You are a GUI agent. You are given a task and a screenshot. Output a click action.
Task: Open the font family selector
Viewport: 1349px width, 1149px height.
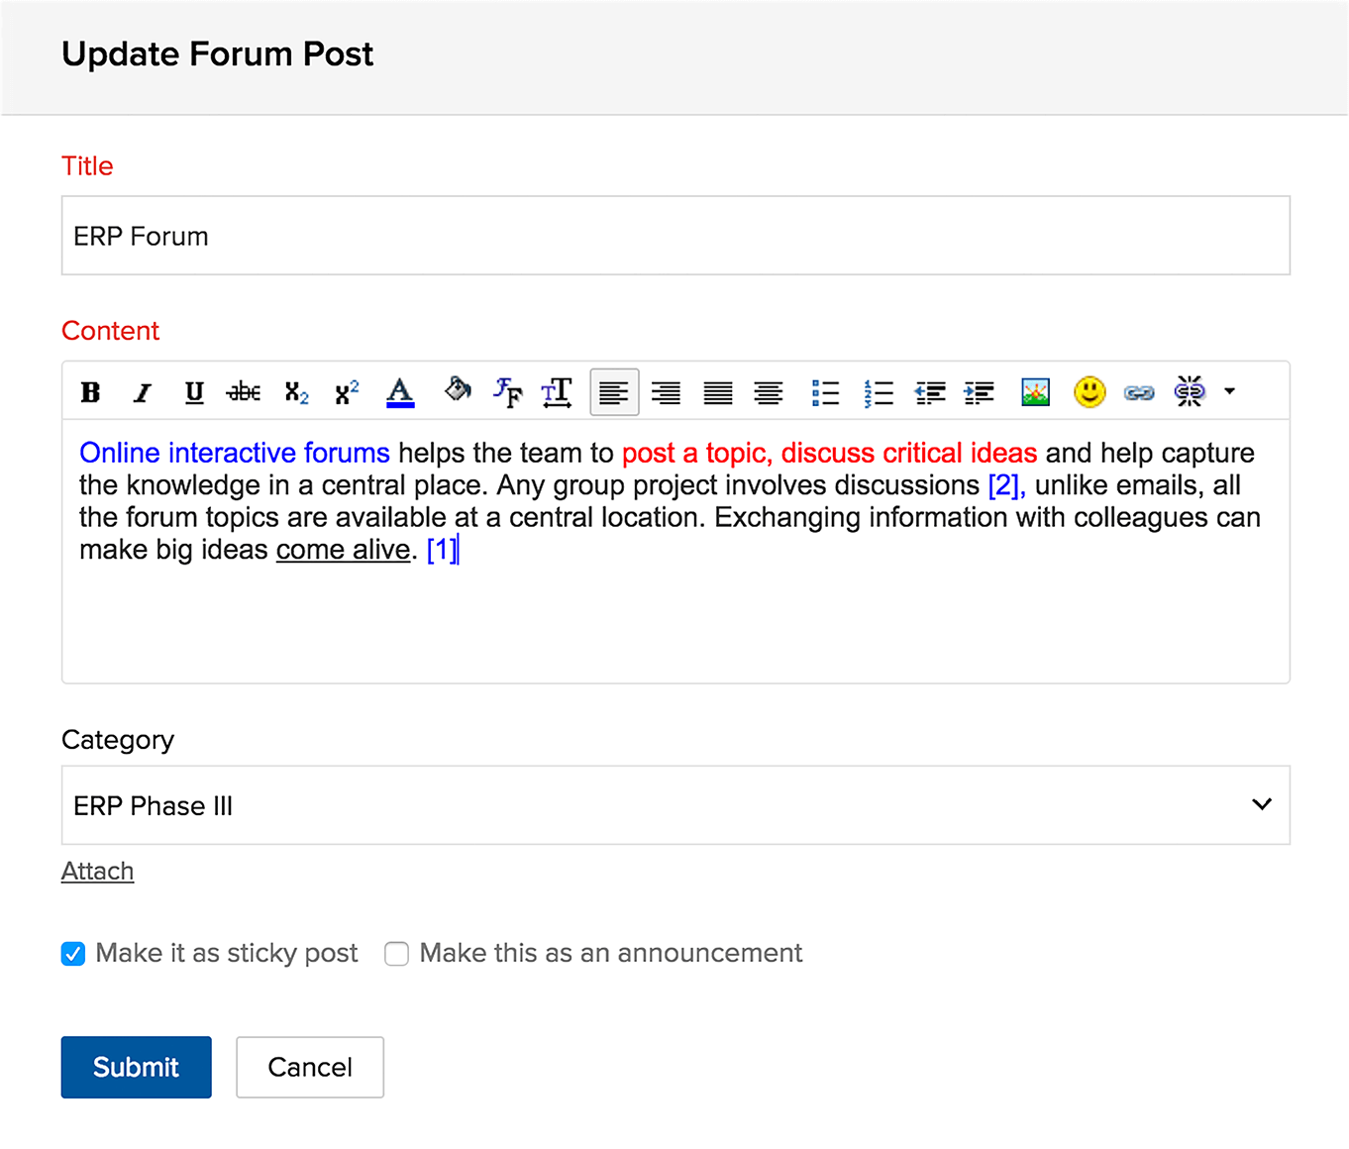(x=507, y=392)
